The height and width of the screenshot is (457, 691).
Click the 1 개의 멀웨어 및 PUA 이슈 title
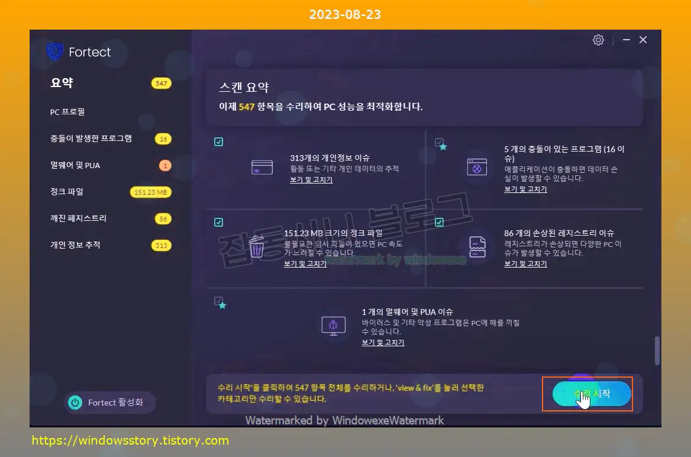407,312
